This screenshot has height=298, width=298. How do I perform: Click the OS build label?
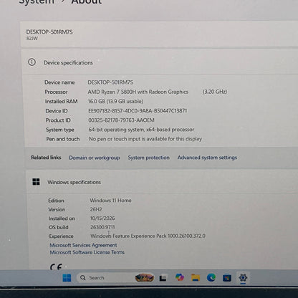click(59, 227)
